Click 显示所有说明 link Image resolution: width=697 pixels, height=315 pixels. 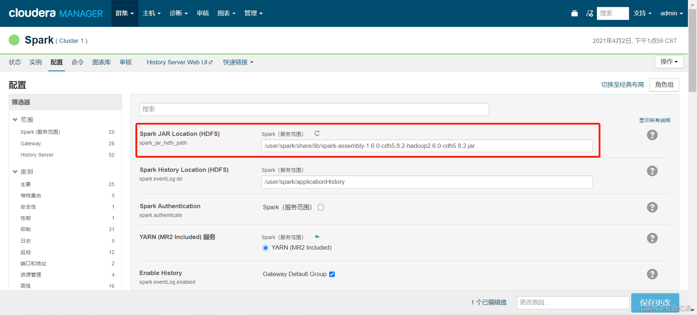655,120
